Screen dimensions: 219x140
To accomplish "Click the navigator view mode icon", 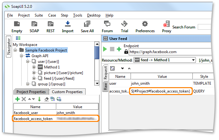I will click(18, 38).
